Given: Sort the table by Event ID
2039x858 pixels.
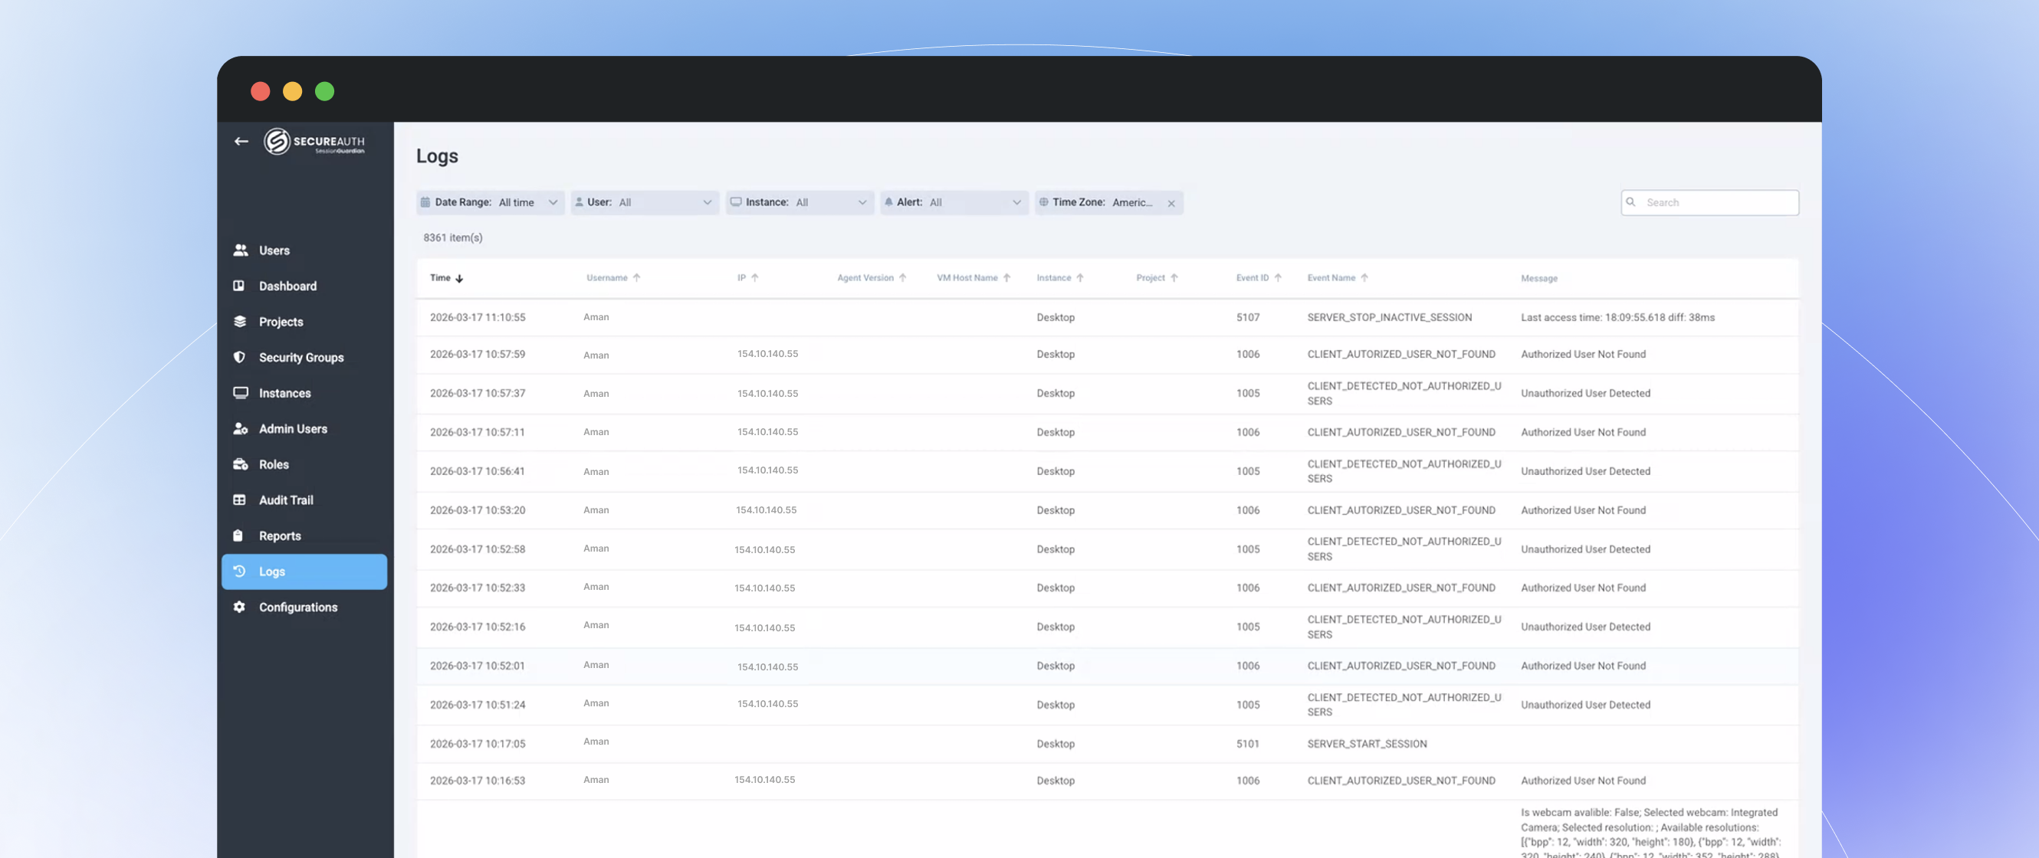Looking at the screenshot, I should pyautogui.click(x=1258, y=277).
